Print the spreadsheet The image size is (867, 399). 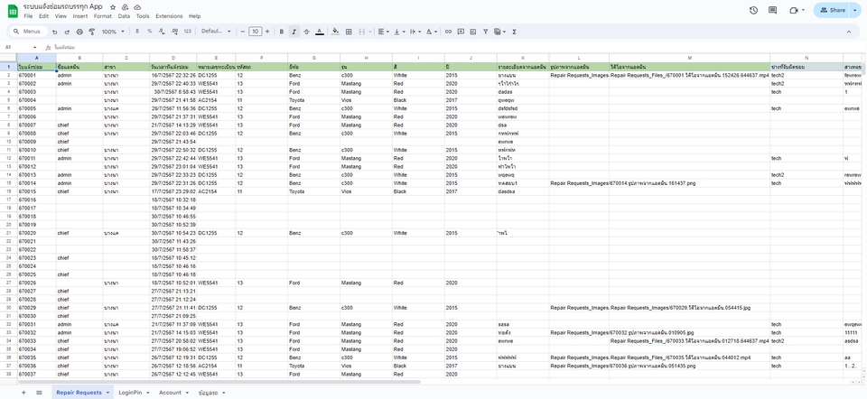79,32
